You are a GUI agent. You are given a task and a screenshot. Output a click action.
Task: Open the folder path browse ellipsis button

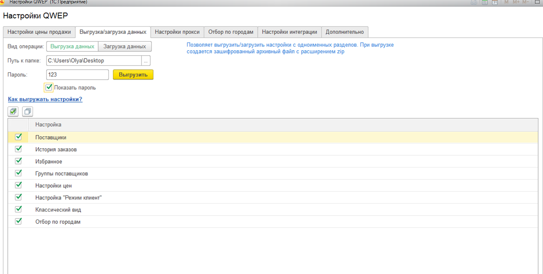coord(146,61)
